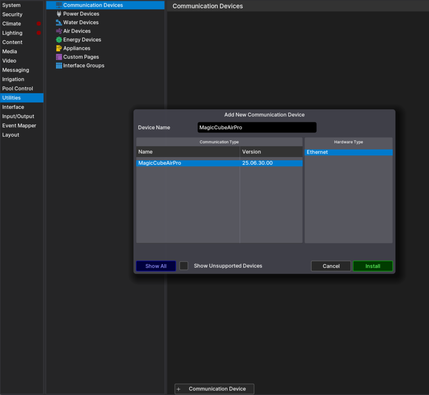The width and height of the screenshot is (429, 395).
Task: Open the Irrigation section
Action: pyautogui.click(x=22, y=79)
